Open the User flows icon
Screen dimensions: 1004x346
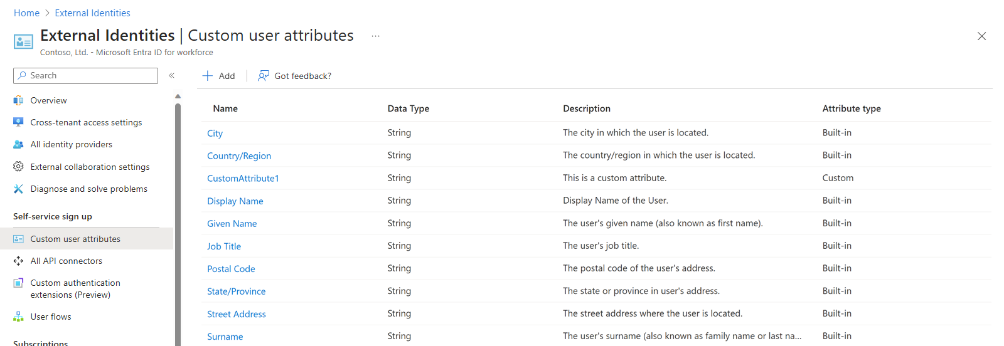18,317
